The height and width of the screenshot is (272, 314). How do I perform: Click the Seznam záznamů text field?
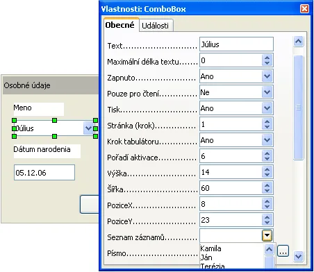coord(231,236)
